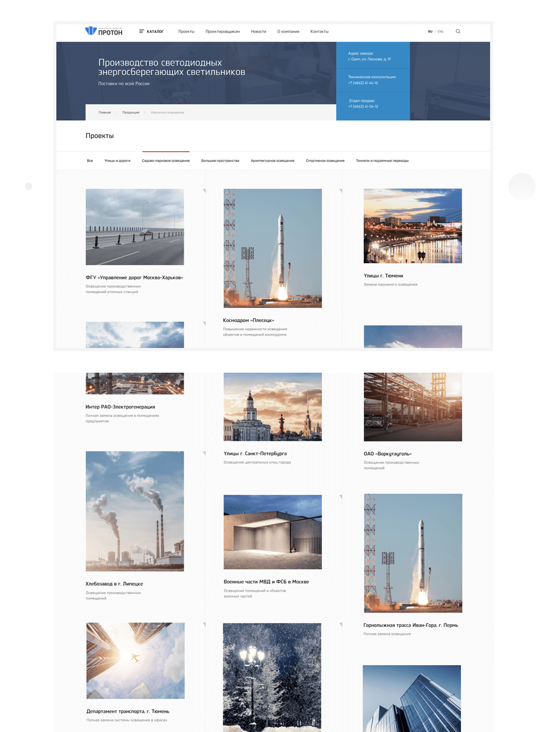This screenshot has height=732, width=552.
Task: Click the search magnifier icon
Action: [458, 32]
